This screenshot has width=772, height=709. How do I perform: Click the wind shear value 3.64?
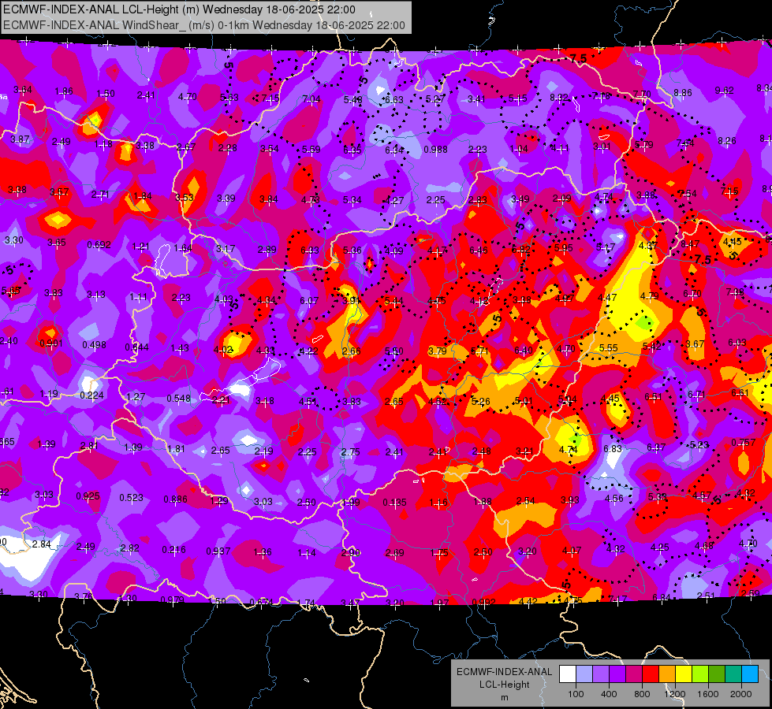tap(23, 90)
